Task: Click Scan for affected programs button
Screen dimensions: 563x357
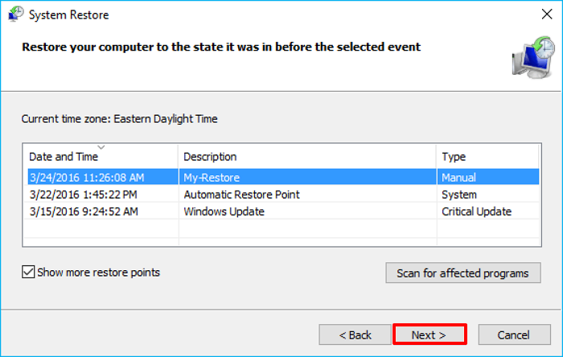Action: [462, 273]
